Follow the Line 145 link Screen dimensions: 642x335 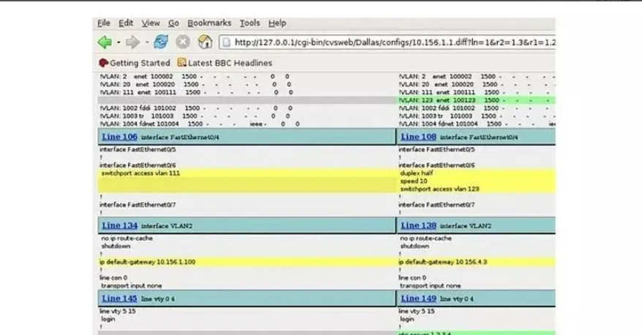click(119, 298)
